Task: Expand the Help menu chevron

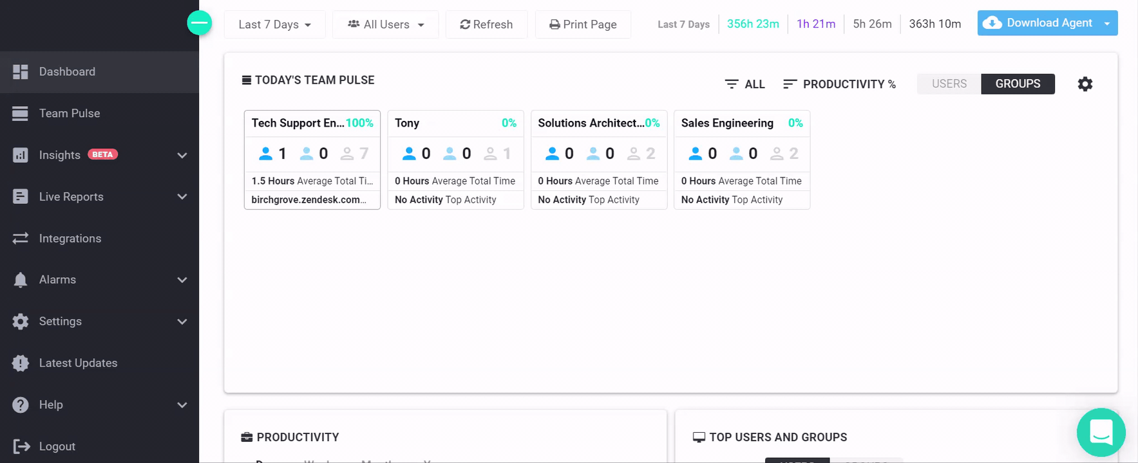Action: point(182,405)
